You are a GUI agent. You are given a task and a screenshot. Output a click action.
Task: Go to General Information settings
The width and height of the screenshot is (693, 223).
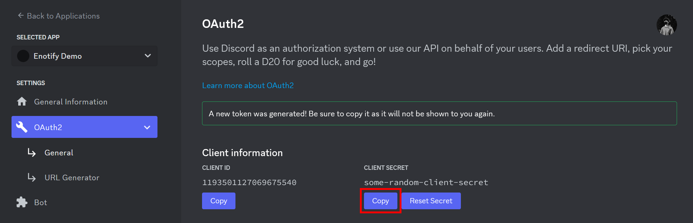(71, 102)
